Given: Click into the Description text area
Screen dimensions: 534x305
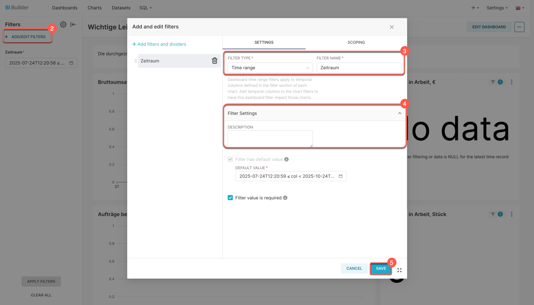Looking at the screenshot, I should coord(270,139).
